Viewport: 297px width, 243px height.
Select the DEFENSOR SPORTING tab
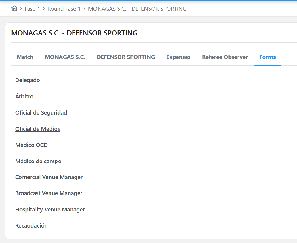126,57
